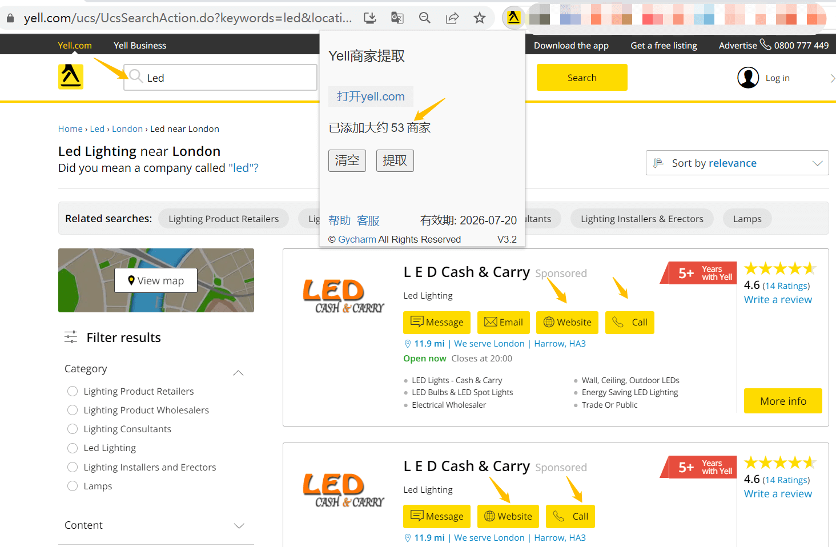Click LED Cash & Carry logo in second listing
This screenshot has height=547, width=836.
343,490
